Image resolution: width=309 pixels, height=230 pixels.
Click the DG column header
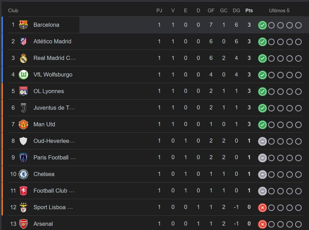click(x=236, y=10)
